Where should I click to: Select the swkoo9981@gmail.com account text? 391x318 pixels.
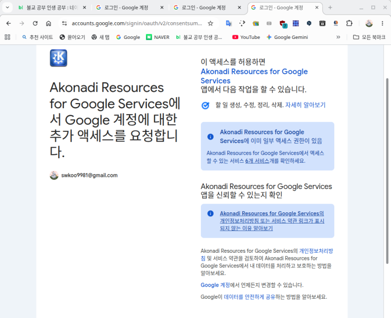89,175
